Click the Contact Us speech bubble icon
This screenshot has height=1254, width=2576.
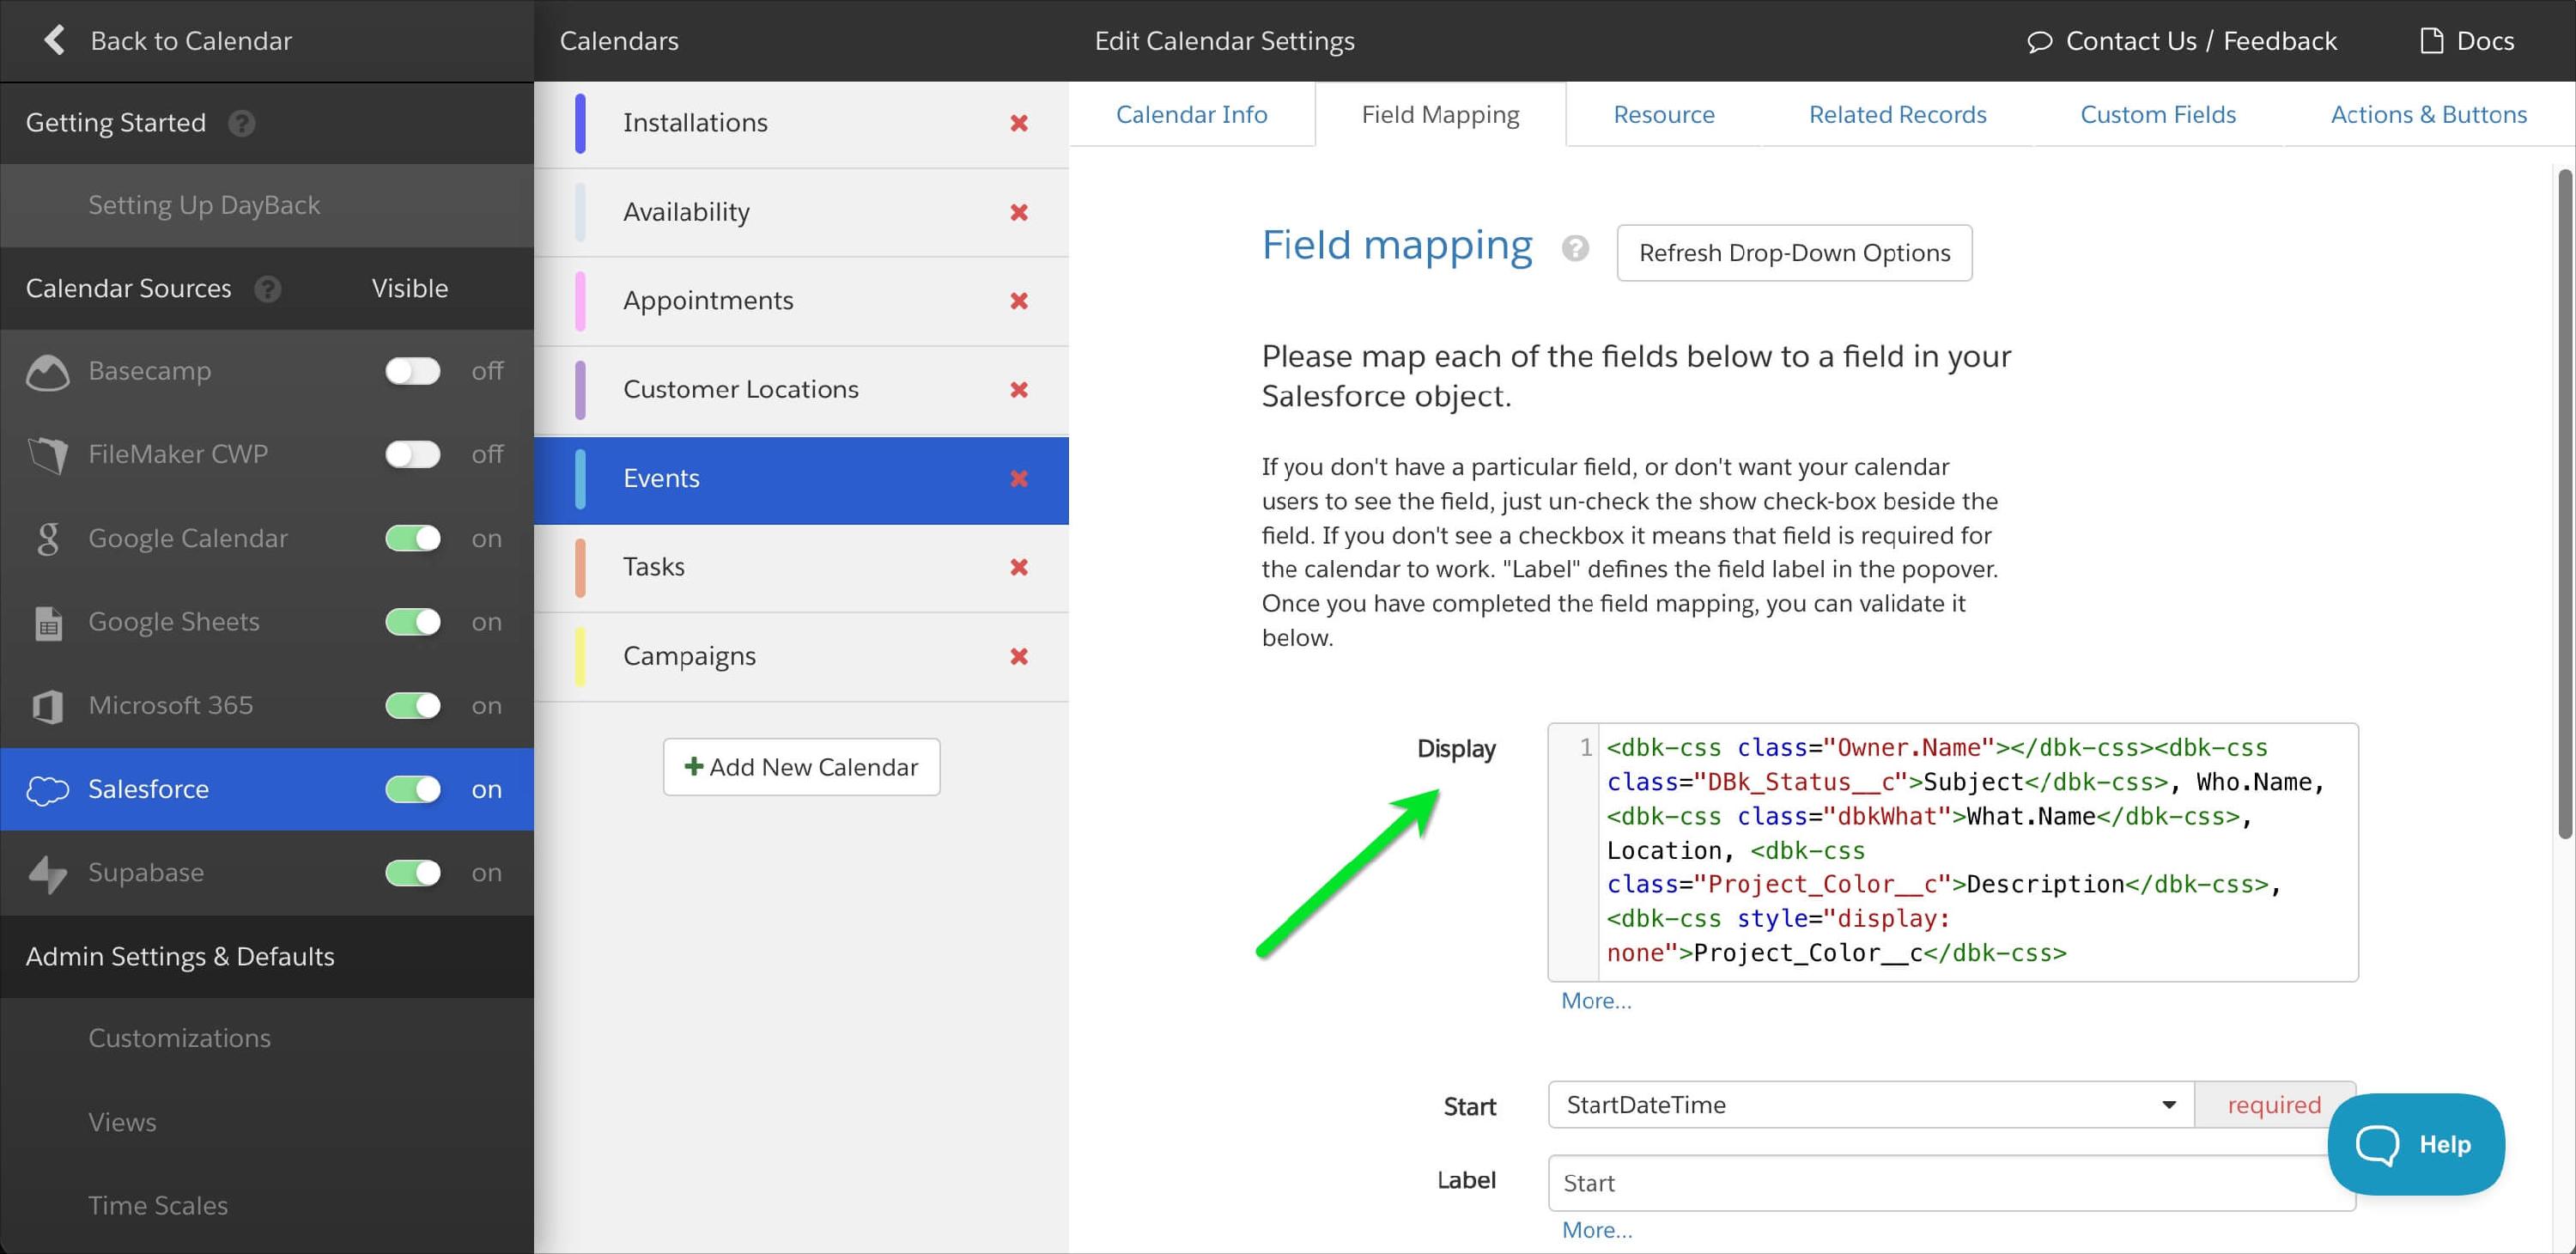[2039, 41]
